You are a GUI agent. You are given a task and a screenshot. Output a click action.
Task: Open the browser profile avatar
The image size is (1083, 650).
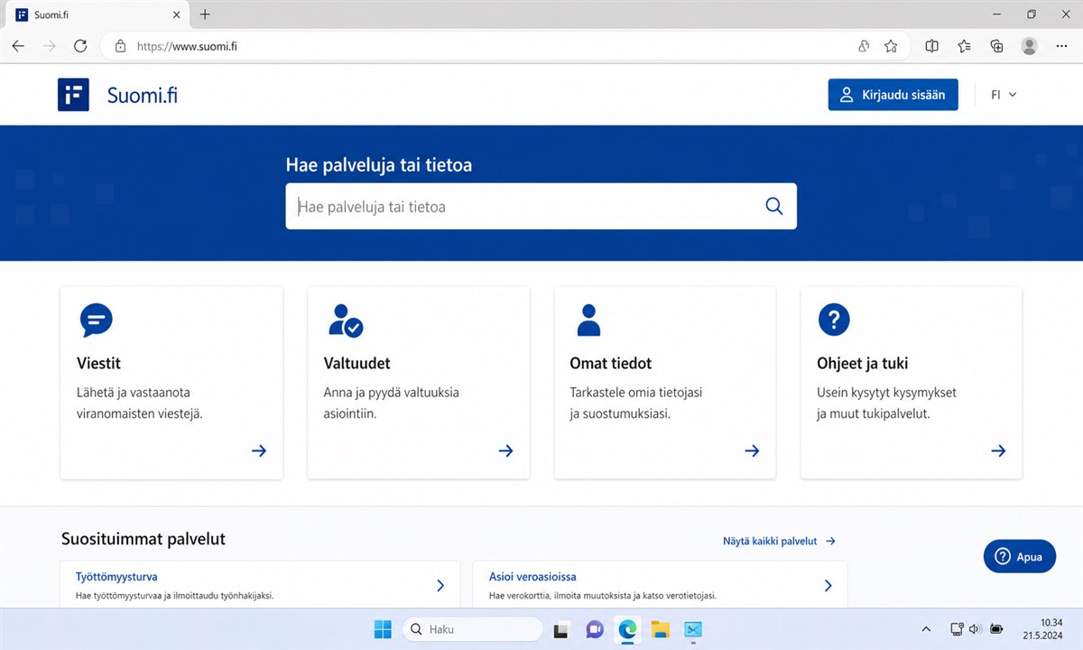(x=1029, y=46)
